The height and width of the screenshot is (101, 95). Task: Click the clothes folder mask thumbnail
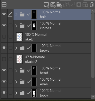point(34,26)
